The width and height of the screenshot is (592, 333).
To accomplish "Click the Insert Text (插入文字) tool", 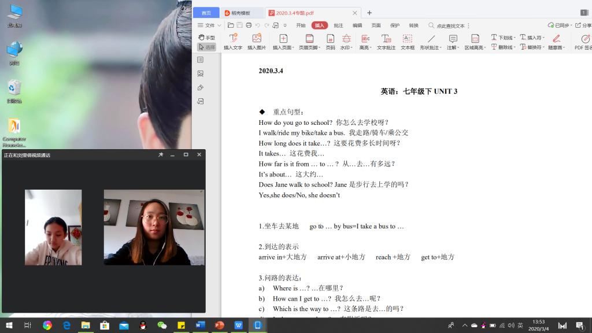I will tap(233, 42).
